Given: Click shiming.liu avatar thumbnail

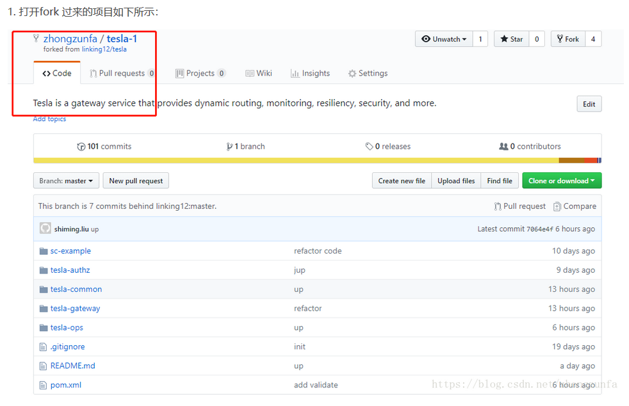Looking at the screenshot, I should [x=45, y=228].
